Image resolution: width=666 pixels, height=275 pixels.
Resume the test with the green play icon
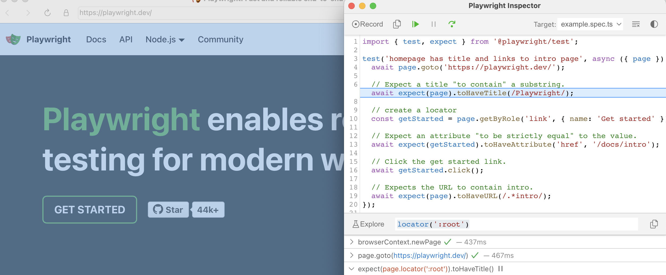(415, 24)
